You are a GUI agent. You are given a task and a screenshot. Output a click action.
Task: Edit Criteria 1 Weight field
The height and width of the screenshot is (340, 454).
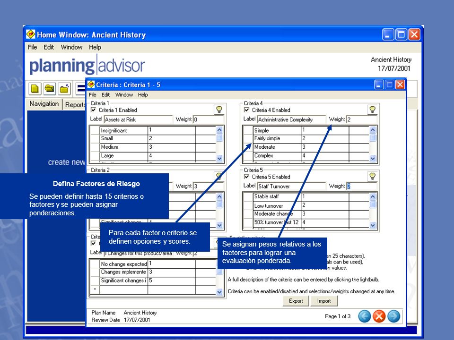pyautogui.click(x=209, y=119)
